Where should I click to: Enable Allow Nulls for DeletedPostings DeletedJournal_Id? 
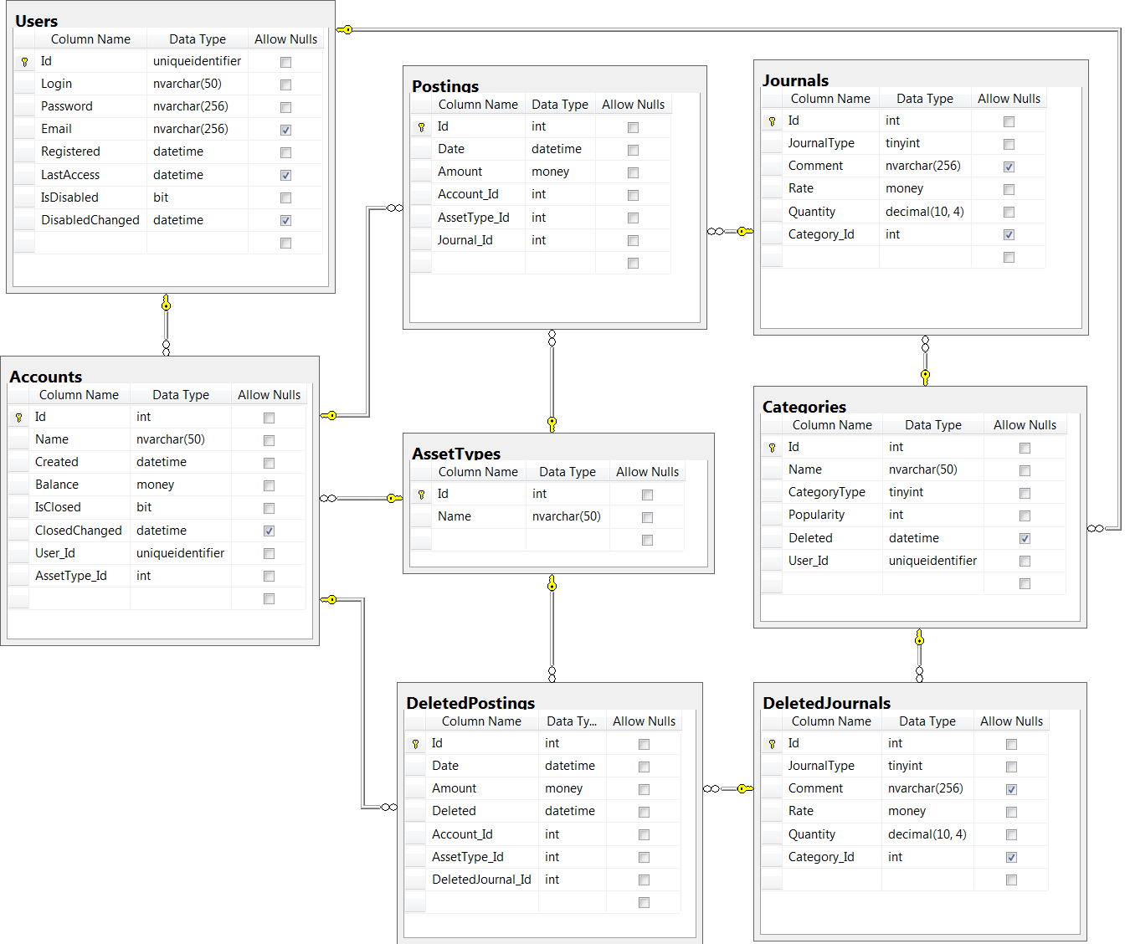(x=644, y=880)
